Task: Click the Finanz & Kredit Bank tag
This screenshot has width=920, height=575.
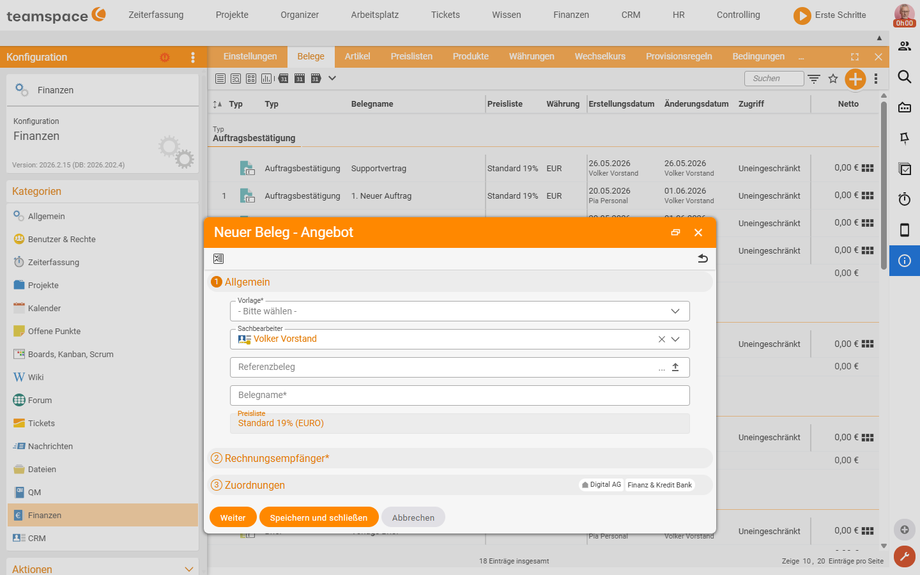Action: click(x=660, y=485)
